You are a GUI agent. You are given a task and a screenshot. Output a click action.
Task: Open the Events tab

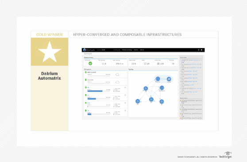point(136,50)
